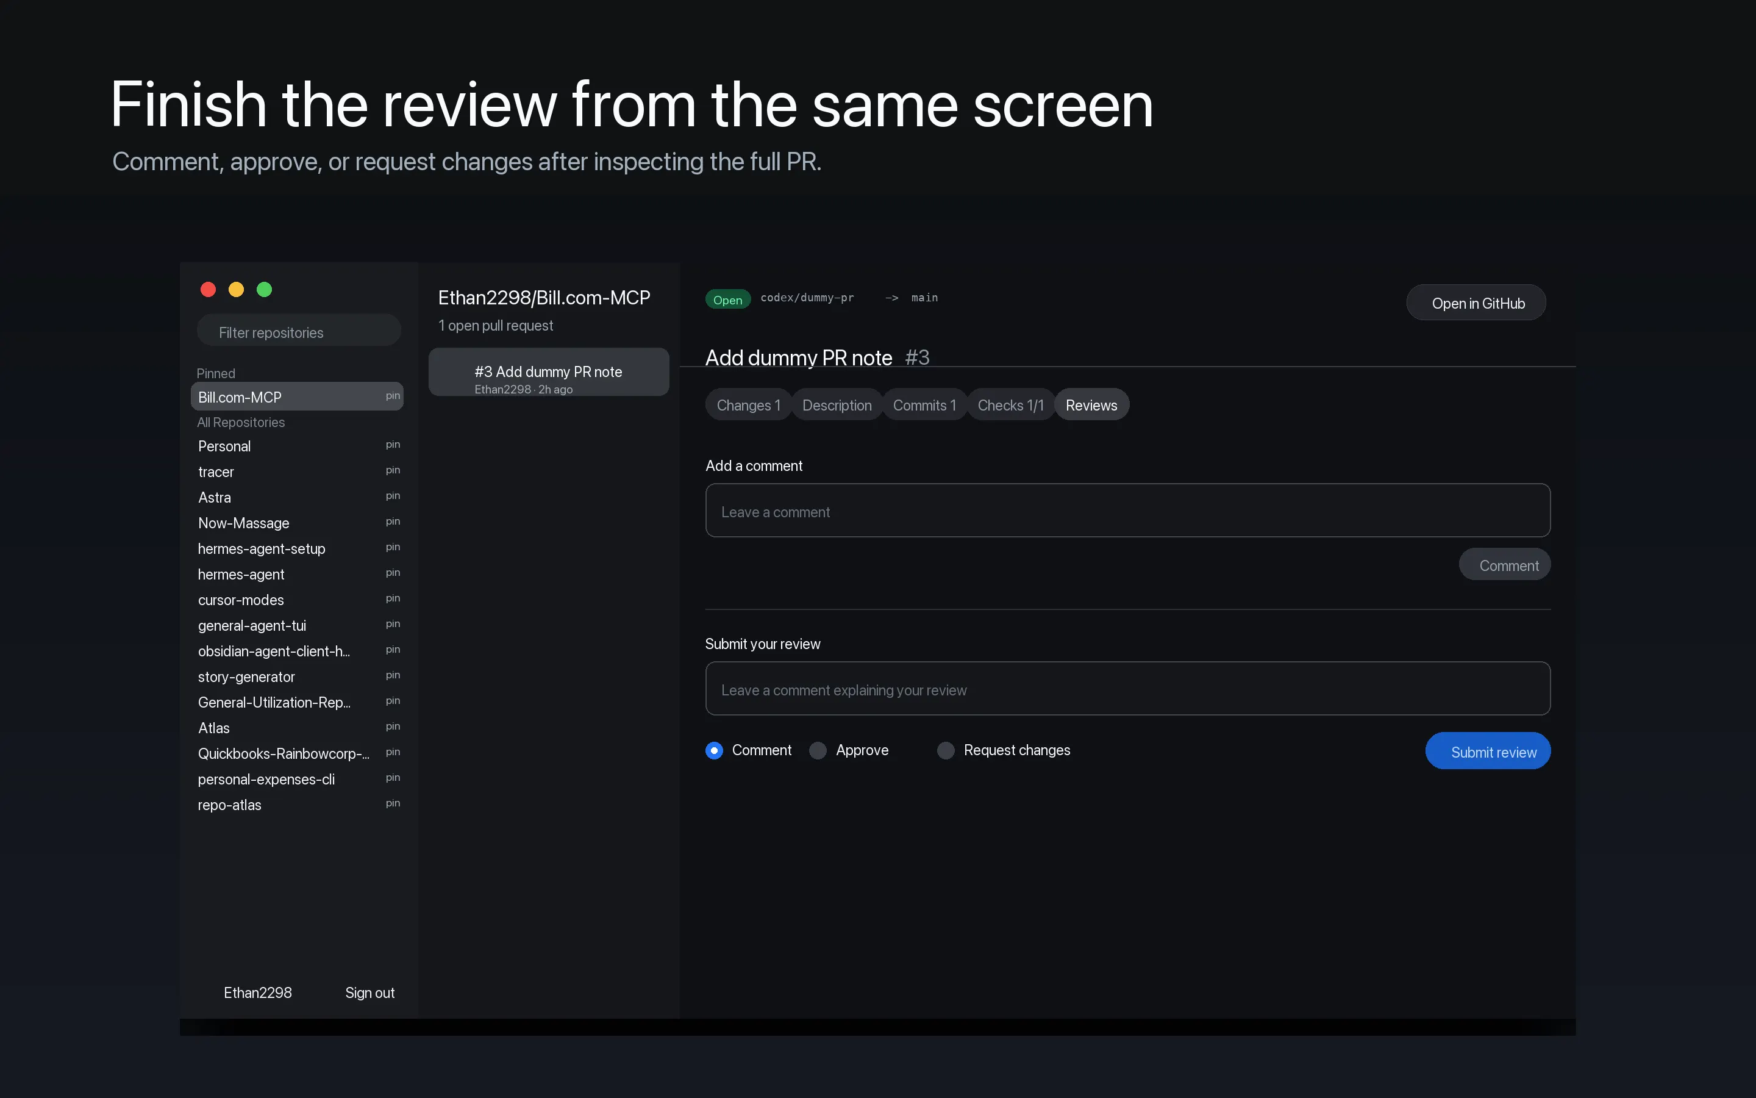This screenshot has height=1098, width=1756.
Task: Open the Now-Massage repository
Action: pyautogui.click(x=297, y=523)
